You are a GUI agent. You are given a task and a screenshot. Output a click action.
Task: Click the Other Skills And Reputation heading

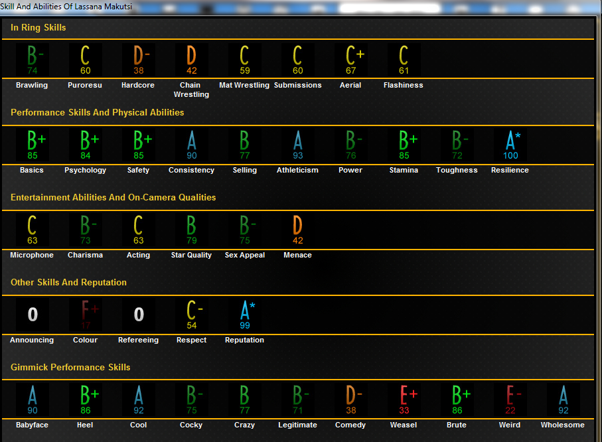tap(68, 282)
